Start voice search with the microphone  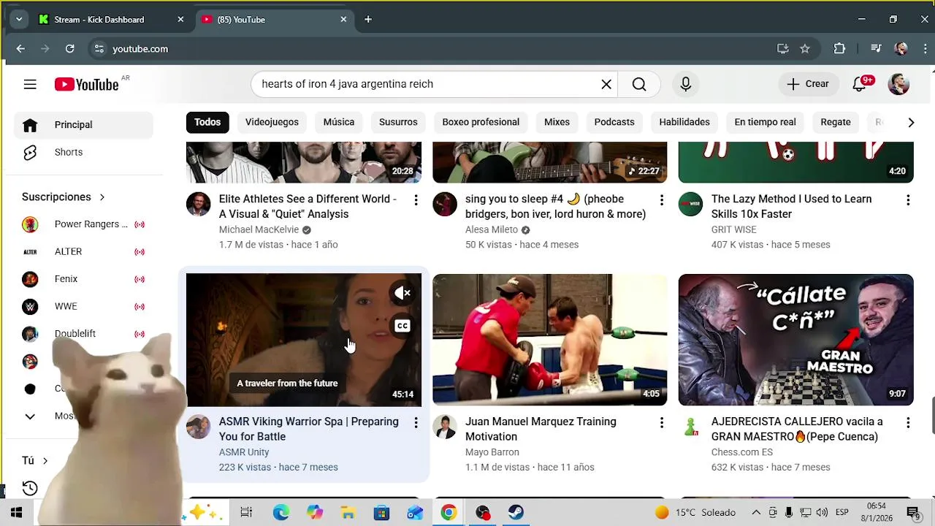pos(685,84)
